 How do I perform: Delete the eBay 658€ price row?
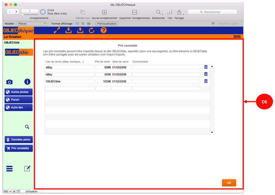click(206, 67)
